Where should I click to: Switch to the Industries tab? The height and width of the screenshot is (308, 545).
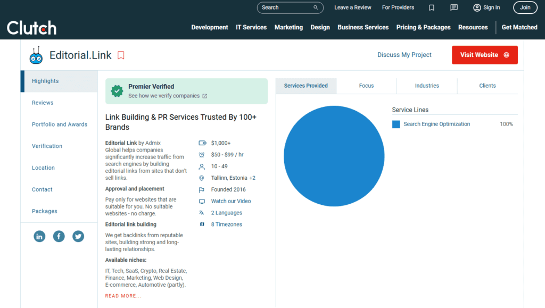427,86
